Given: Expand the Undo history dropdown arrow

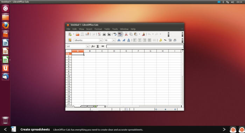Looking at the screenshot, I should (153, 34).
